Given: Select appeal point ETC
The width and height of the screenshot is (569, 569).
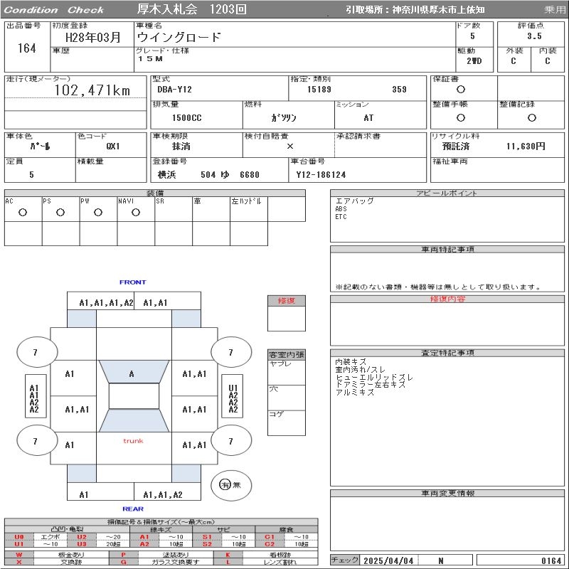Looking at the screenshot, I should [x=341, y=217].
